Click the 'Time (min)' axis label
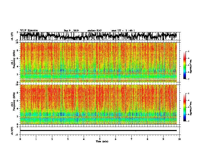The width and height of the screenshot is (202, 156). coord(102,141)
